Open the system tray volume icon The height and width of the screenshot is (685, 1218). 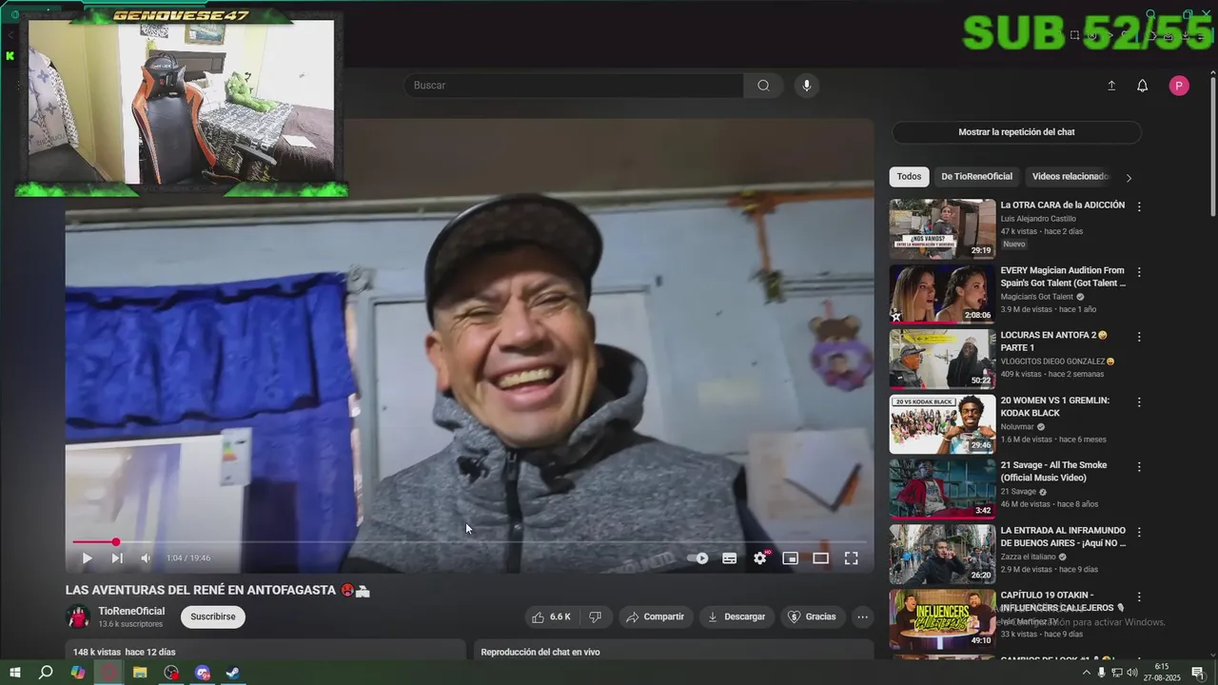click(x=1132, y=673)
